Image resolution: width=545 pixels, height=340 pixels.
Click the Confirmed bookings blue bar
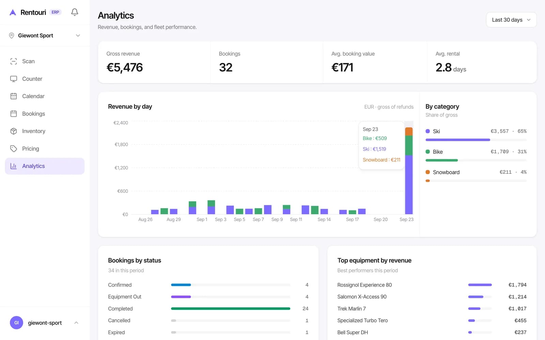click(x=181, y=285)
